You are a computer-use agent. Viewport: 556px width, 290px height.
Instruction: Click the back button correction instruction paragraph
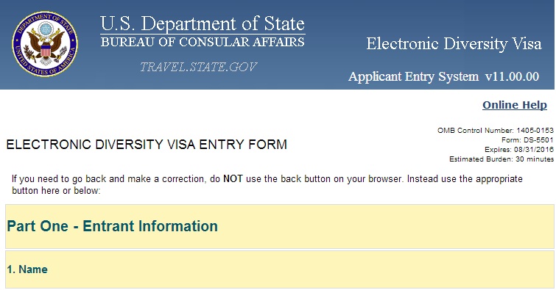[267, 184]
